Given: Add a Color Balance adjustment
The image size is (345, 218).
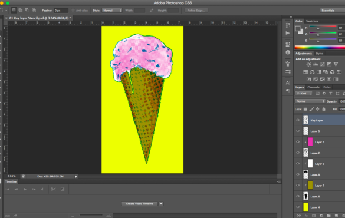Looking at the screenshot, I should point(312,72).
